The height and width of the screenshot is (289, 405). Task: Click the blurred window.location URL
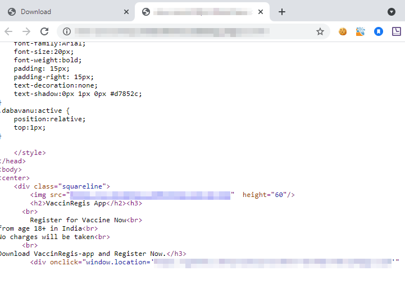272,262
